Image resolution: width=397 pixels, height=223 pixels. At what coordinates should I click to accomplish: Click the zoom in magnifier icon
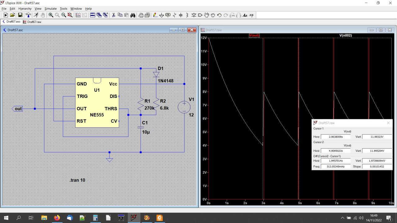[x=51, y=15]
